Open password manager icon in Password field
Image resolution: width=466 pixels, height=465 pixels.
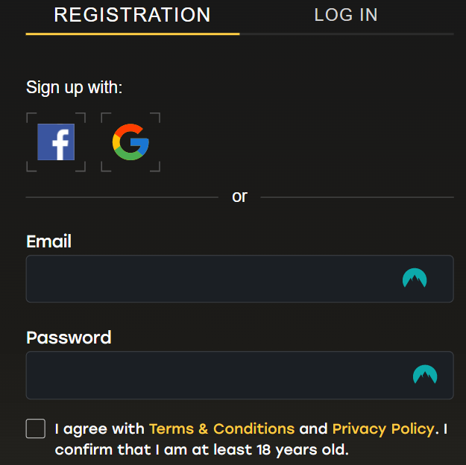click(x=425, y=375)
